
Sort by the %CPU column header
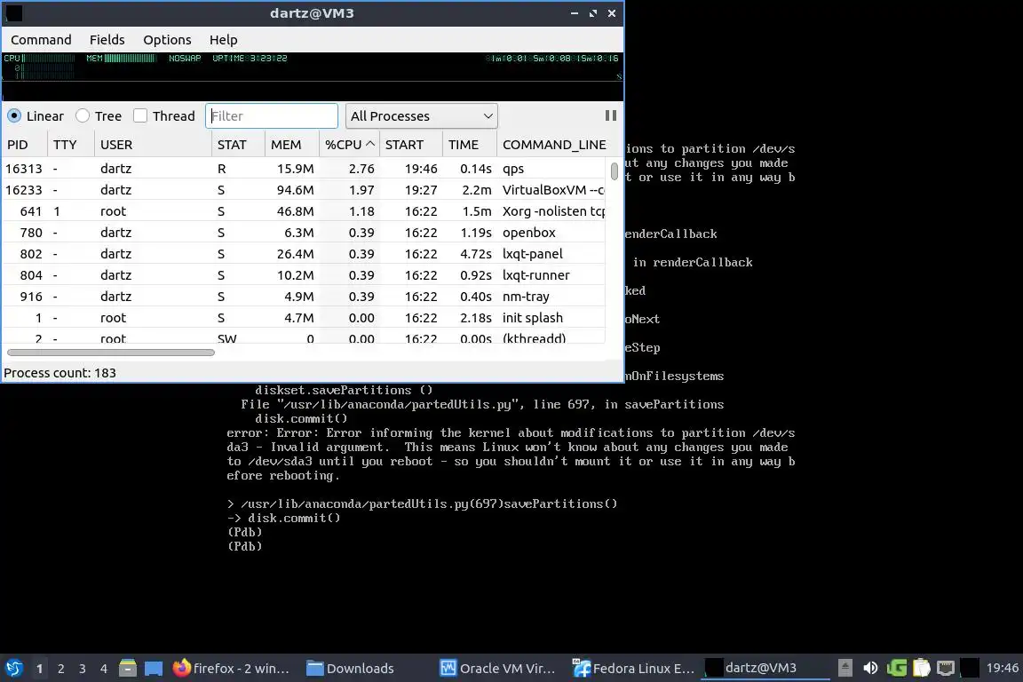pyautogui.click(x=349, y=145)
